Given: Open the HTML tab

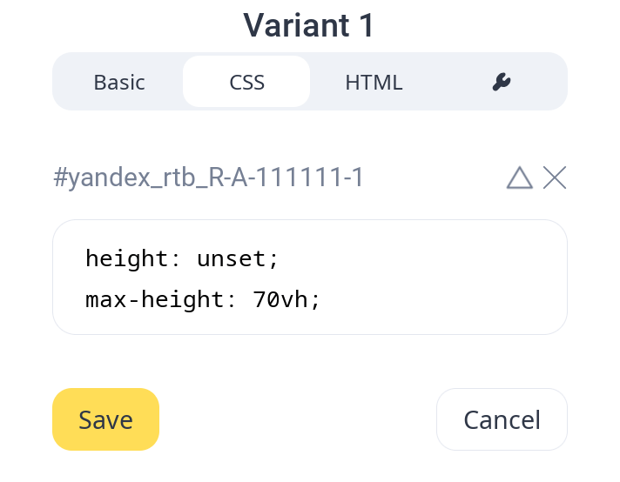Looking at the screenshot, I should coord(374,83).
